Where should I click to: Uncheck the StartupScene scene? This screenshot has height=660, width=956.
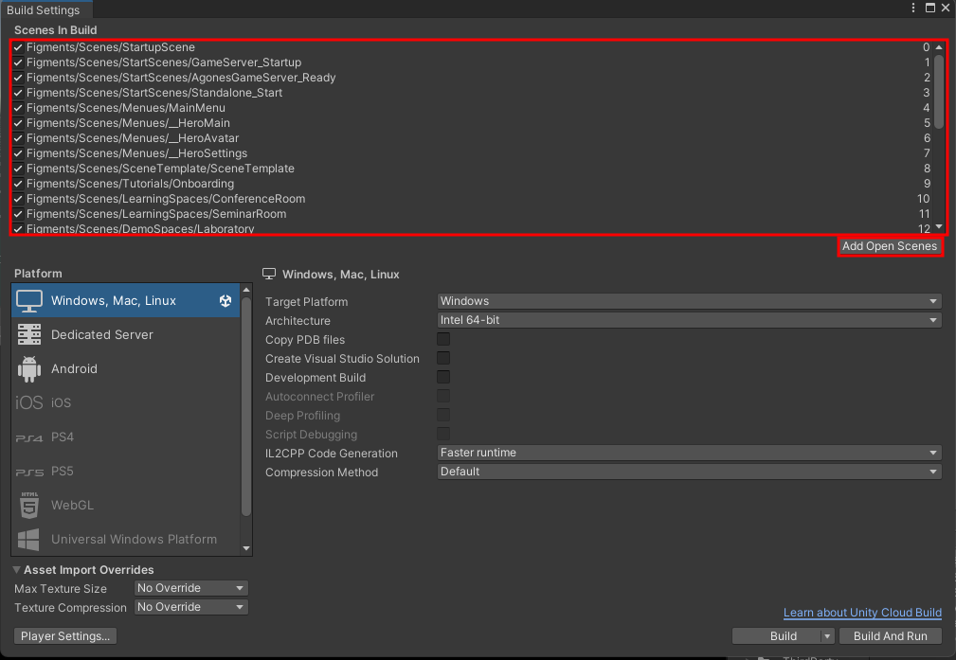pos(18,47)
